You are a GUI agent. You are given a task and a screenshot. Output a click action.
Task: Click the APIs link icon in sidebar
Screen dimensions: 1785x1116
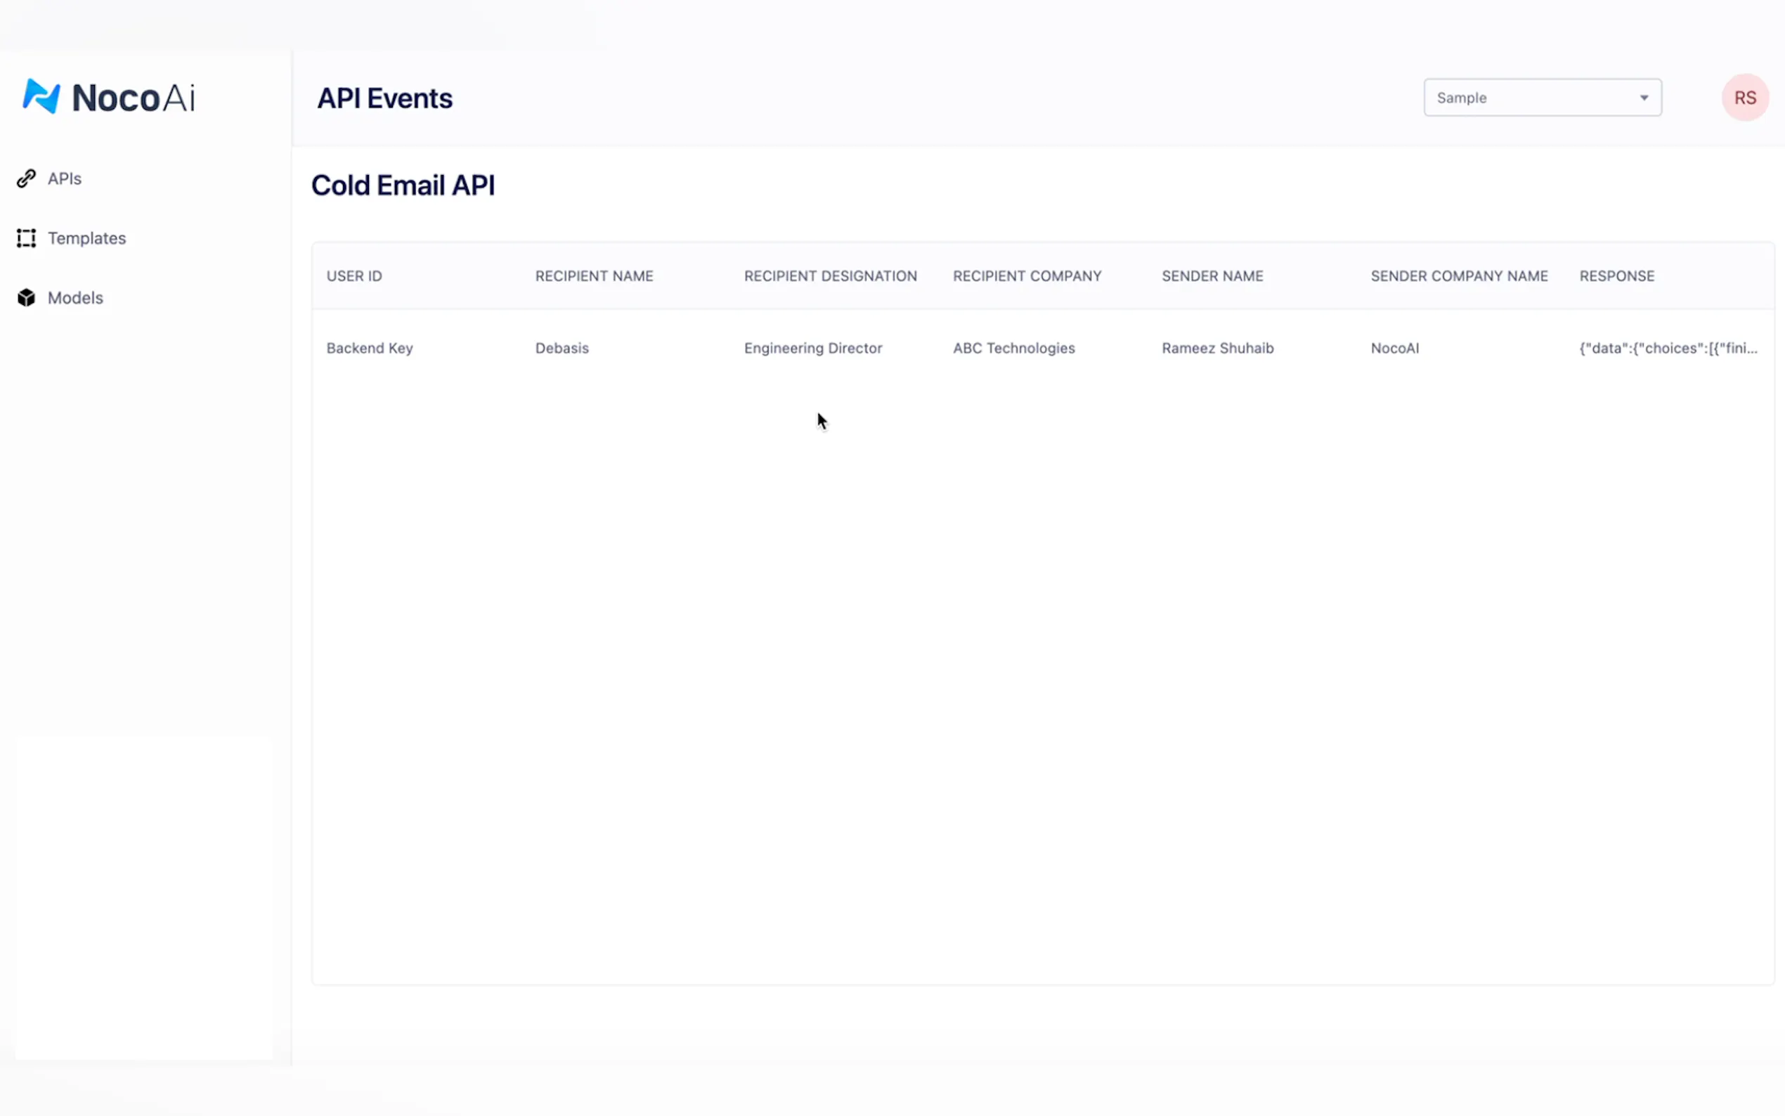click(x=27, y=178)
